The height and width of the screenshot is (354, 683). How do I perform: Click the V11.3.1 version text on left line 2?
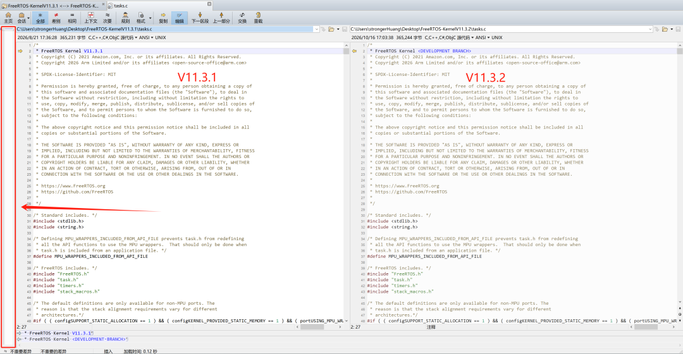tap(93, 51)
